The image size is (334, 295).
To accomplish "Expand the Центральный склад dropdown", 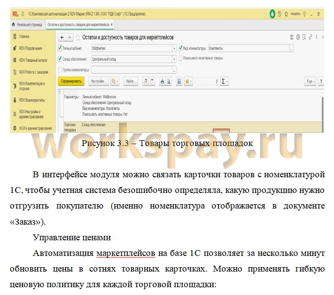I will 174,59.
